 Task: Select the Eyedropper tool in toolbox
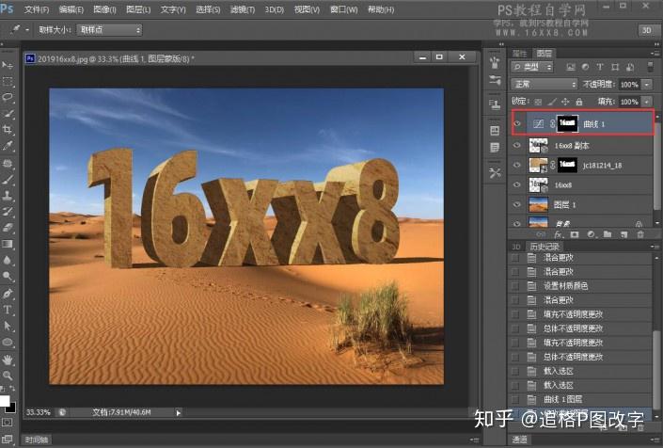pyautogui.click(x=8, y=146)
